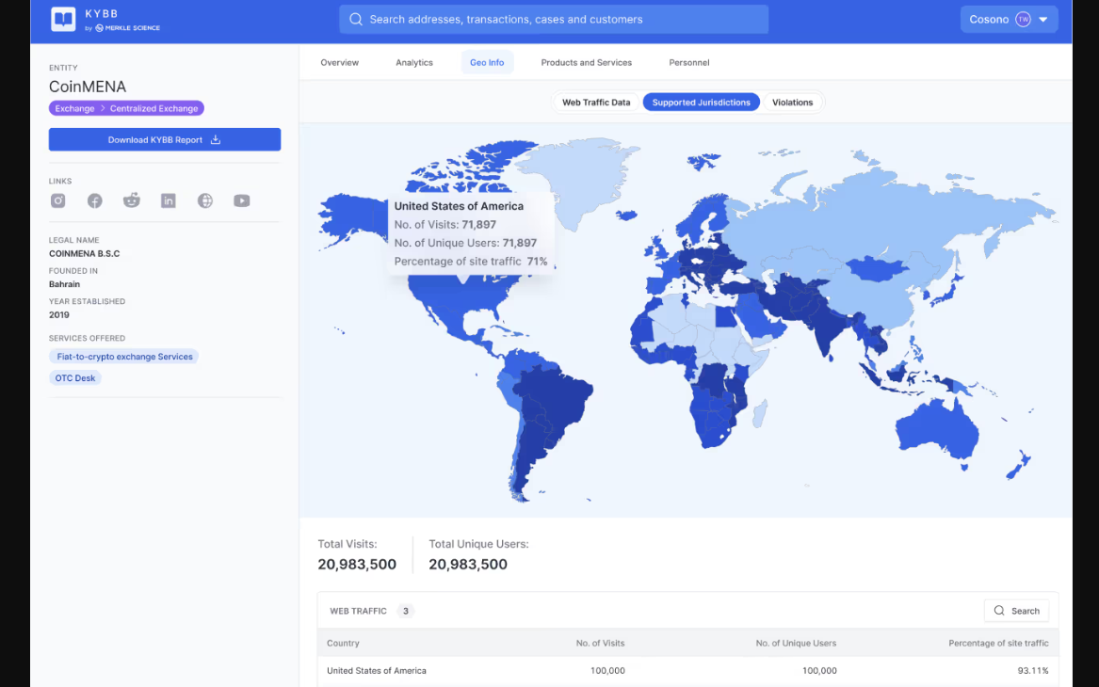Select the Violations view
The height and width of the screenshot is (687, 1099).
coord(793,103)
